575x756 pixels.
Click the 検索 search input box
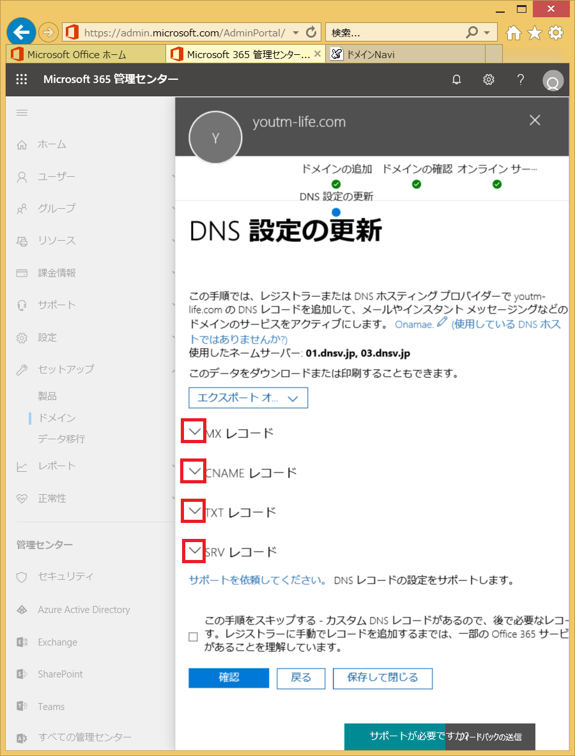[x=395, y=33]
